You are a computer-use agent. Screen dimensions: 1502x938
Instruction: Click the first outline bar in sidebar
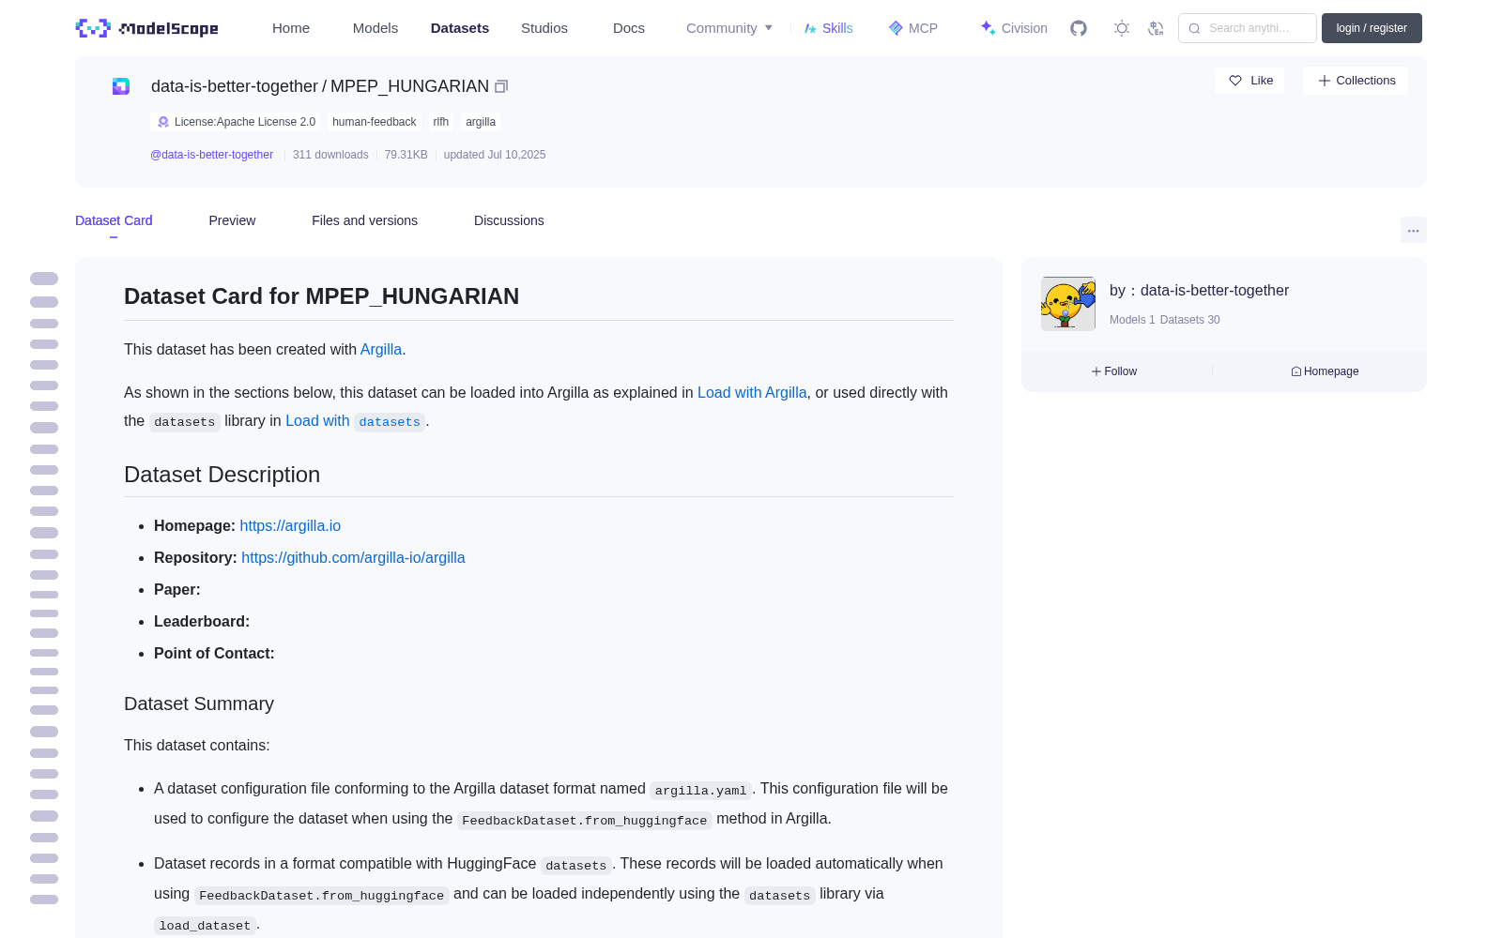44,279
